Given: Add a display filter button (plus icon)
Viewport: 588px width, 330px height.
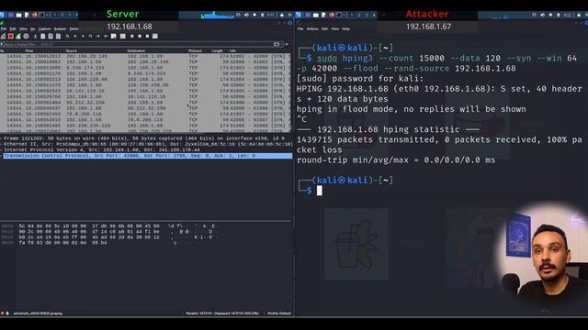Looking at the screenshot, I should click(287, 44).
